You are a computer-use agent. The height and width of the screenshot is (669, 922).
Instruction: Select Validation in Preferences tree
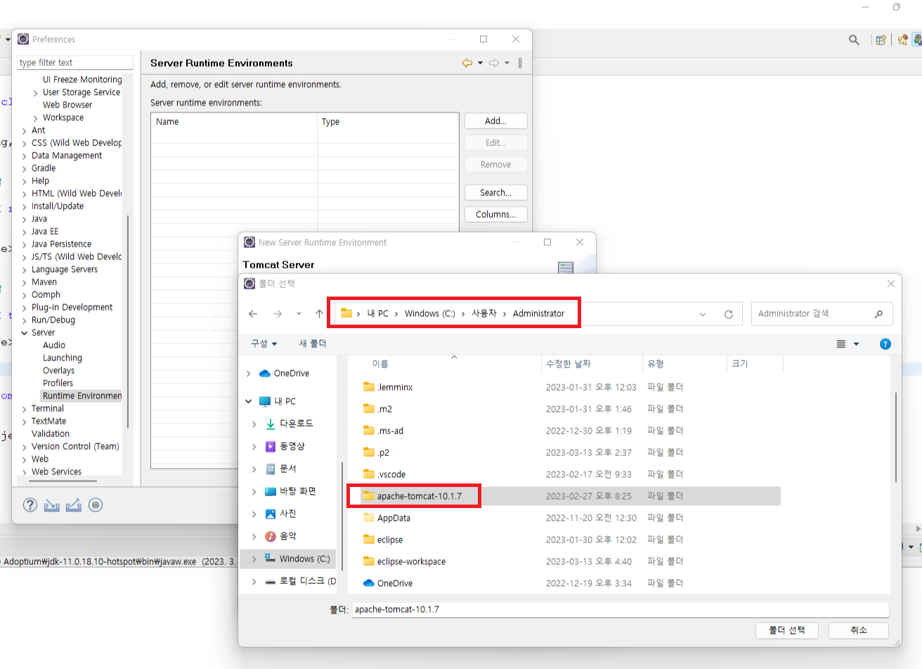[51, 434]
